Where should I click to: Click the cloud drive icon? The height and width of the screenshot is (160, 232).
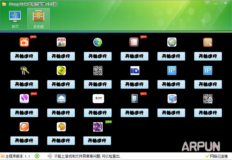pyautogui.click(x=61, y=98)
